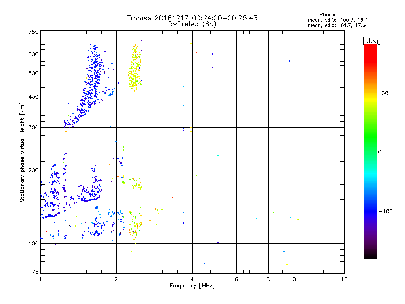Click the y-axis tick label '75'
This screenshot has height=304, width=405.
35,272
